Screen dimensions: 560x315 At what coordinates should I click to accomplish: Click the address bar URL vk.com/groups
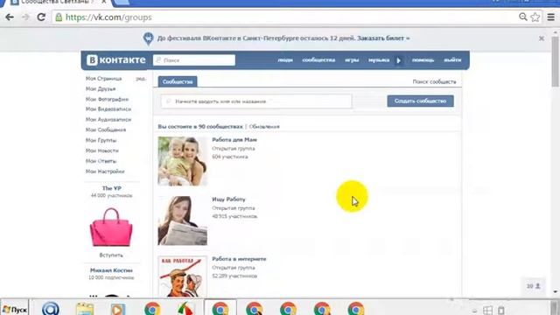[x=108, y=17]
